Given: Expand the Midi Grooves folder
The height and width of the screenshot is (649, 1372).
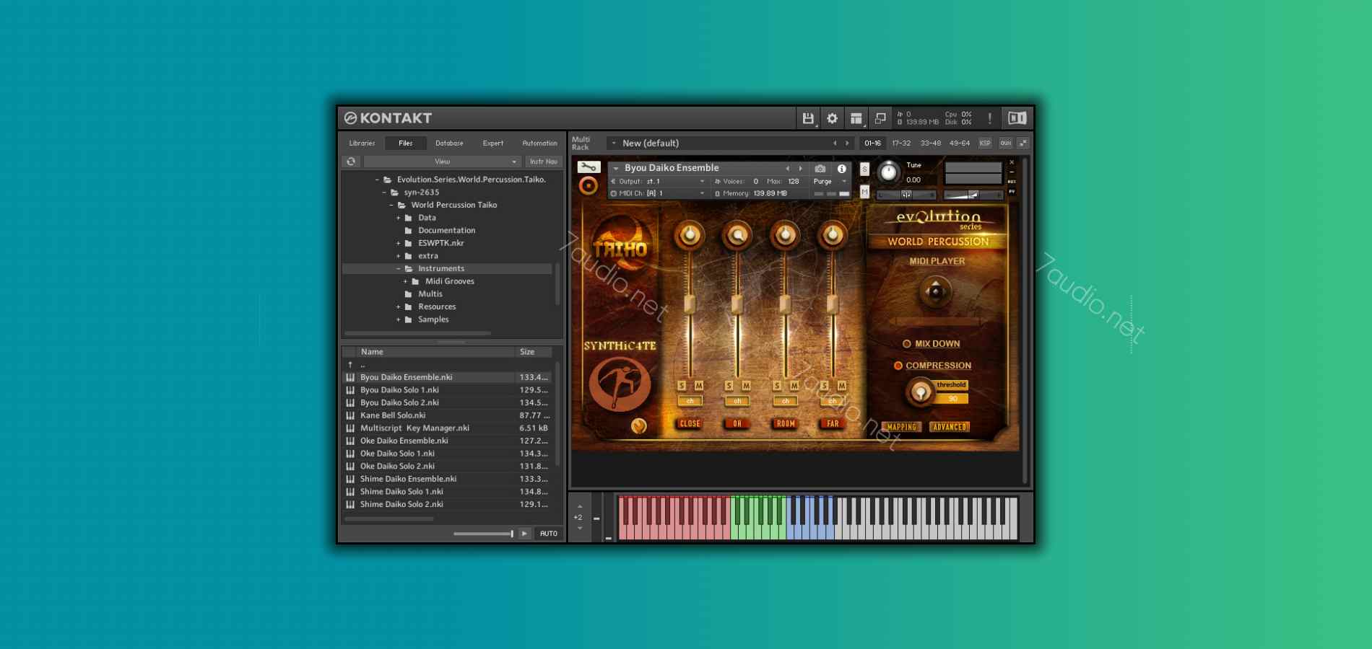Looking at the screenshot, I should tap(405, 281).
